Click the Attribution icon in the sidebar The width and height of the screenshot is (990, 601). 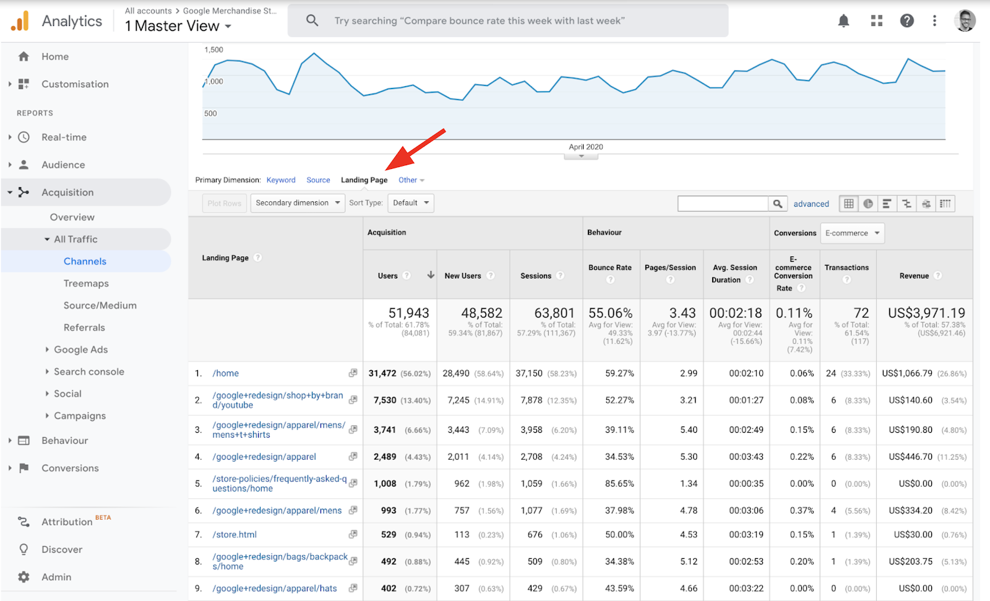[24, 522]
